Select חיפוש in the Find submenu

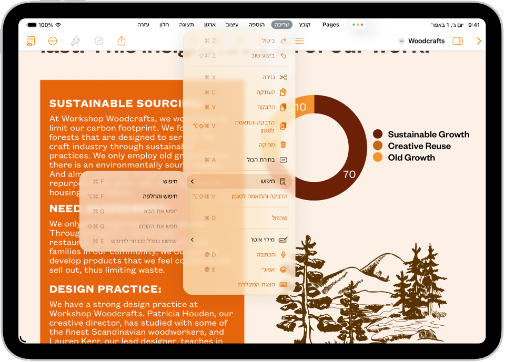coord(133,181)
